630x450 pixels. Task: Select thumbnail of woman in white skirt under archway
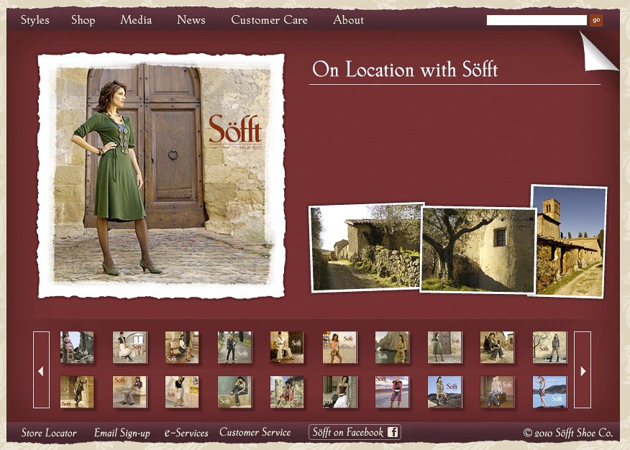pyautogui.click(x=129, y=347)
